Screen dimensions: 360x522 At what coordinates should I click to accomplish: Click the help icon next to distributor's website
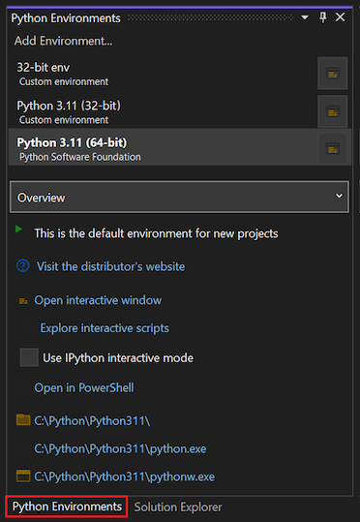(x=23, y=266)
